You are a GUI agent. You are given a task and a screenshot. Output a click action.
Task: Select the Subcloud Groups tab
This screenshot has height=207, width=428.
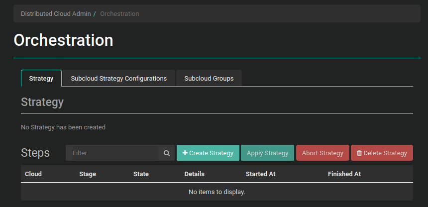(x=209, y=79)
